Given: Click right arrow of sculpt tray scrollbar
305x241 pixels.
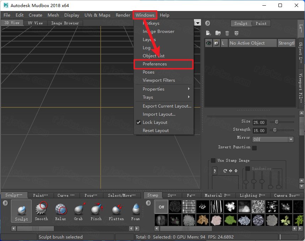Looking at the screenshot, I should 137,229.
